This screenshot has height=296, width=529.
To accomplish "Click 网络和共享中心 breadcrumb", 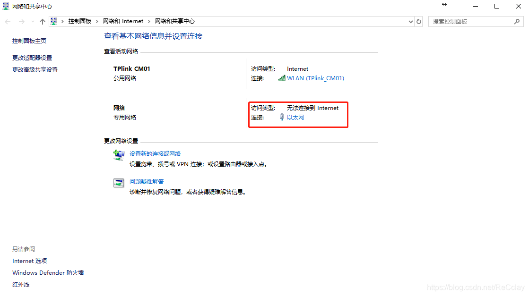I will 175,21.
